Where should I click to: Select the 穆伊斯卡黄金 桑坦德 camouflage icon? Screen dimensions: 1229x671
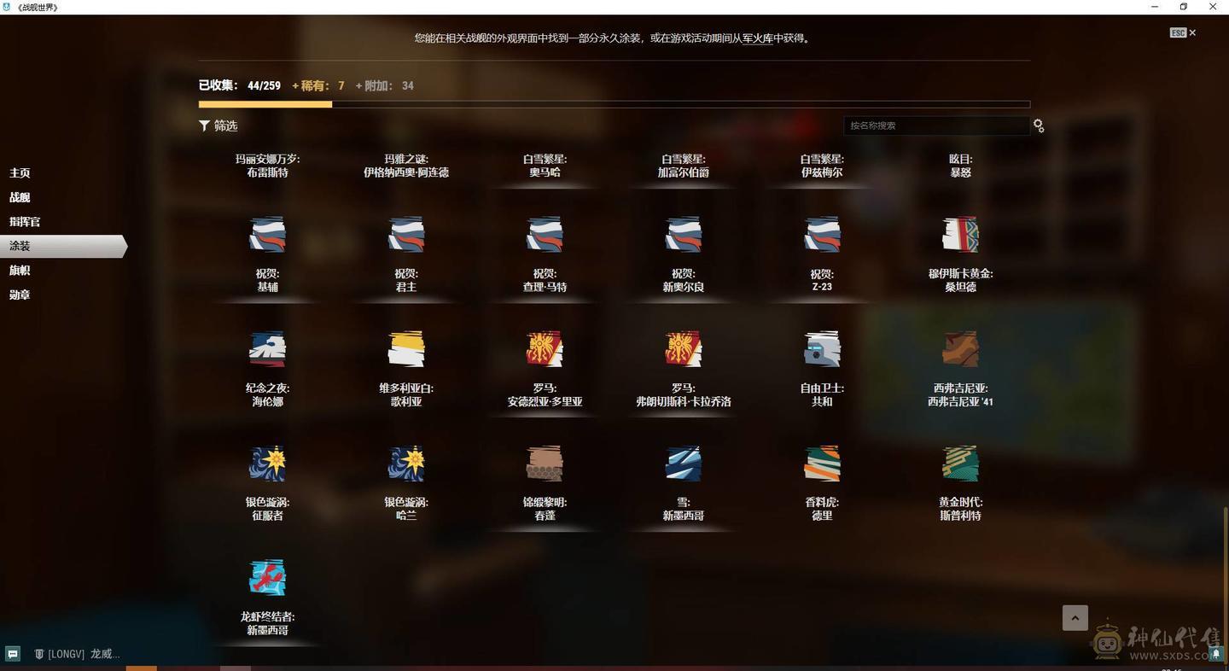point(960,235)
